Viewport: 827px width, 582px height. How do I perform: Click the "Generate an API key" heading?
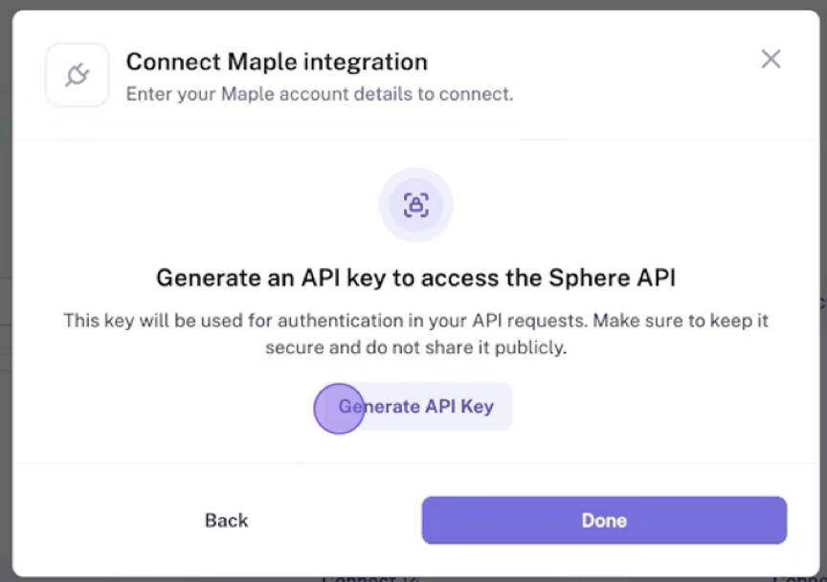[415, 278]
